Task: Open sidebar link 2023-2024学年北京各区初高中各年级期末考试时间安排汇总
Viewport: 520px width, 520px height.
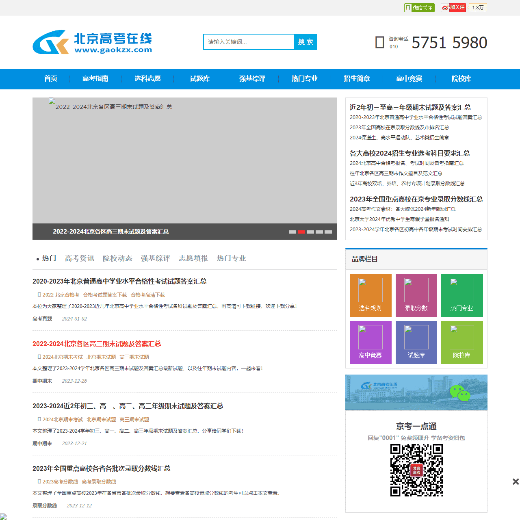Action: click(416, 230)
